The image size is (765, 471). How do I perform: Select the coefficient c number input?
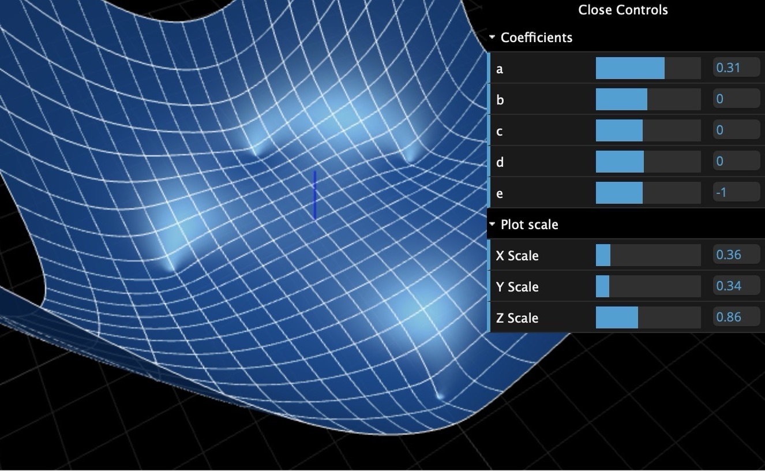coord(736,130)
